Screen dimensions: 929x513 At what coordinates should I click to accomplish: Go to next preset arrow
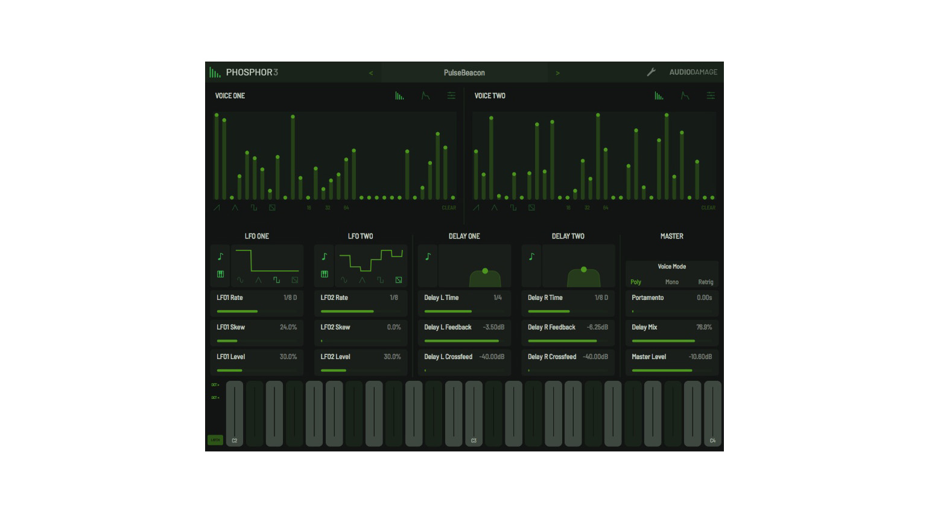point(558,73)
